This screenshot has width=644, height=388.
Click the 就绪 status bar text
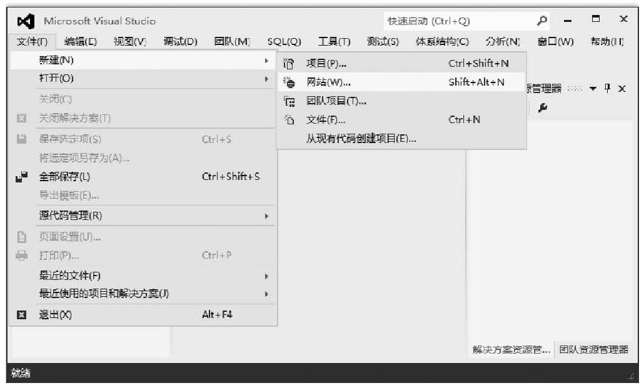(x=21, y=373)
